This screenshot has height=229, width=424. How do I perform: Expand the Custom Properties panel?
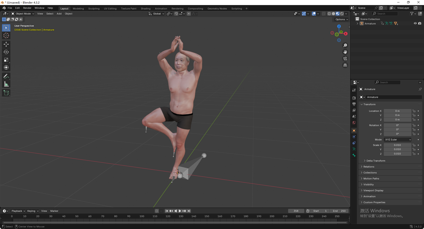click(x=391, y=202)
